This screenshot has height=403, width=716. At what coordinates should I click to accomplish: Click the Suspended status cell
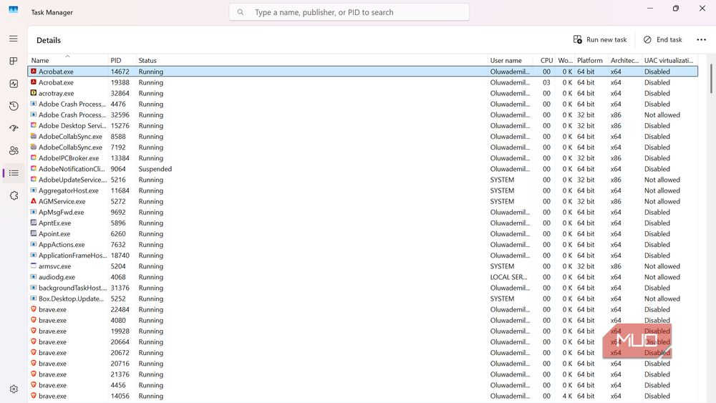155,169
